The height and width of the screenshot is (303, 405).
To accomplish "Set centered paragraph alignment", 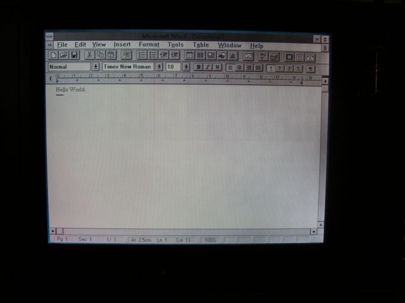I will [x=239, y=68].
